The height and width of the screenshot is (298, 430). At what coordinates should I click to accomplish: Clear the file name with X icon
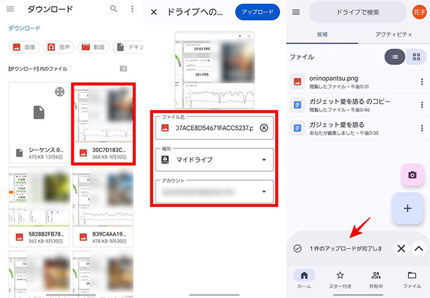click(x=264, y=128)
